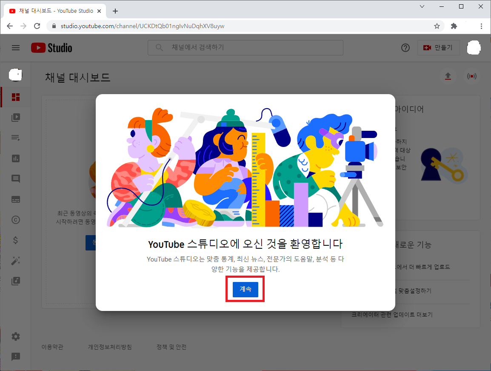Click Go live broadcast icon

point(471,76)
